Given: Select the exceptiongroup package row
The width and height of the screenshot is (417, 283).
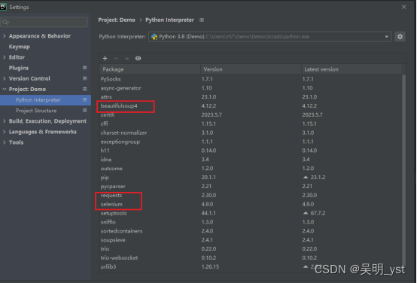Looking at the screenshot, I should point(251,141).
